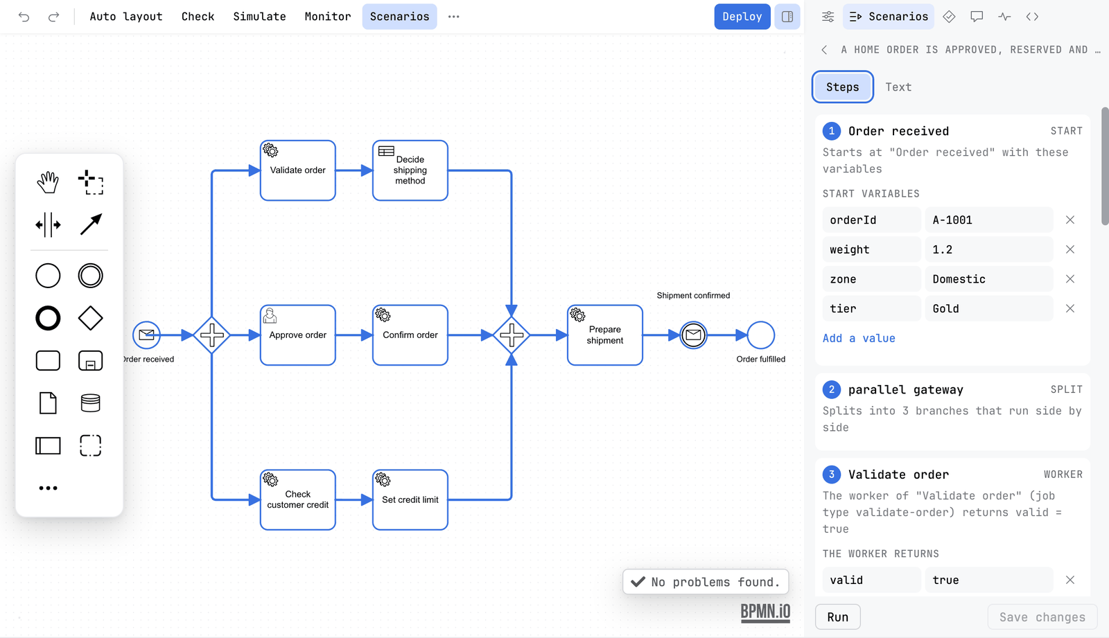Click the Run button
The height and width of the screenshot is (638, 1109).
tap(837, 617)
